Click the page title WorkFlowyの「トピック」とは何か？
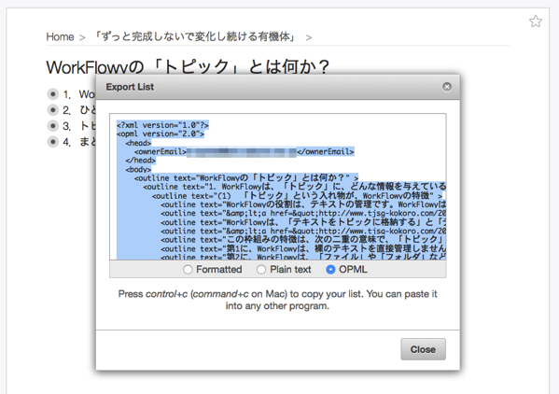This screenshot has height=394, width=559. click(188, 67)
